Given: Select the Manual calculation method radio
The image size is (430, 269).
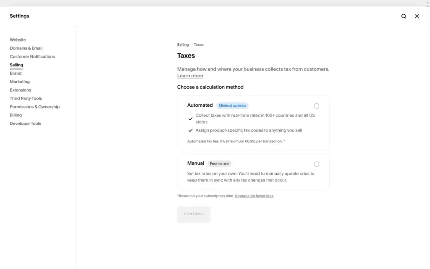Looking at the screenshot, I should 317,164.
